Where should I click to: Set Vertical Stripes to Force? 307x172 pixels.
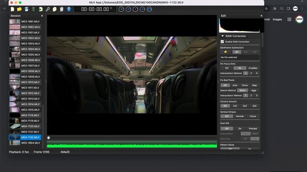pos(253,116)
